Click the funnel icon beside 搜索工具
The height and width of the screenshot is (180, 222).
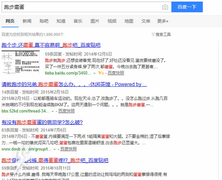pos(153,35)
